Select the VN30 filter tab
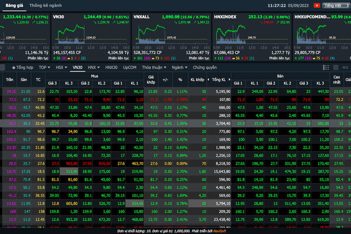This screenshot has width=351, height=234. (x=77, y=68)
